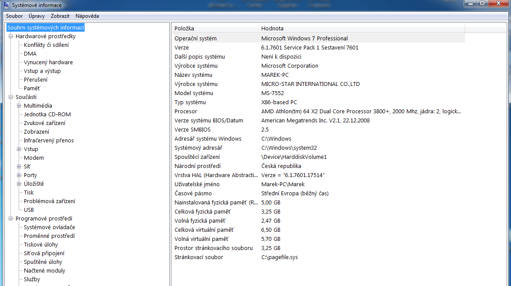Click the Procesor row label
Screen dimensions: 511x286
(186, 112)
